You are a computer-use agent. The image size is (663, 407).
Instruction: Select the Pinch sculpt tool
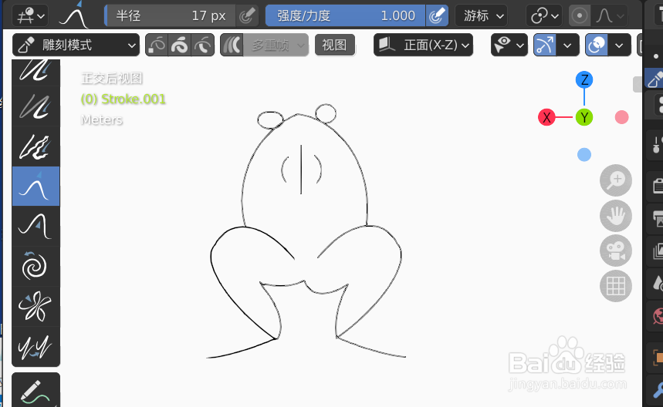(36, 307)
